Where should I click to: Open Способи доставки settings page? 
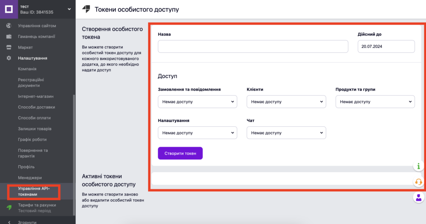coord(36,107)
